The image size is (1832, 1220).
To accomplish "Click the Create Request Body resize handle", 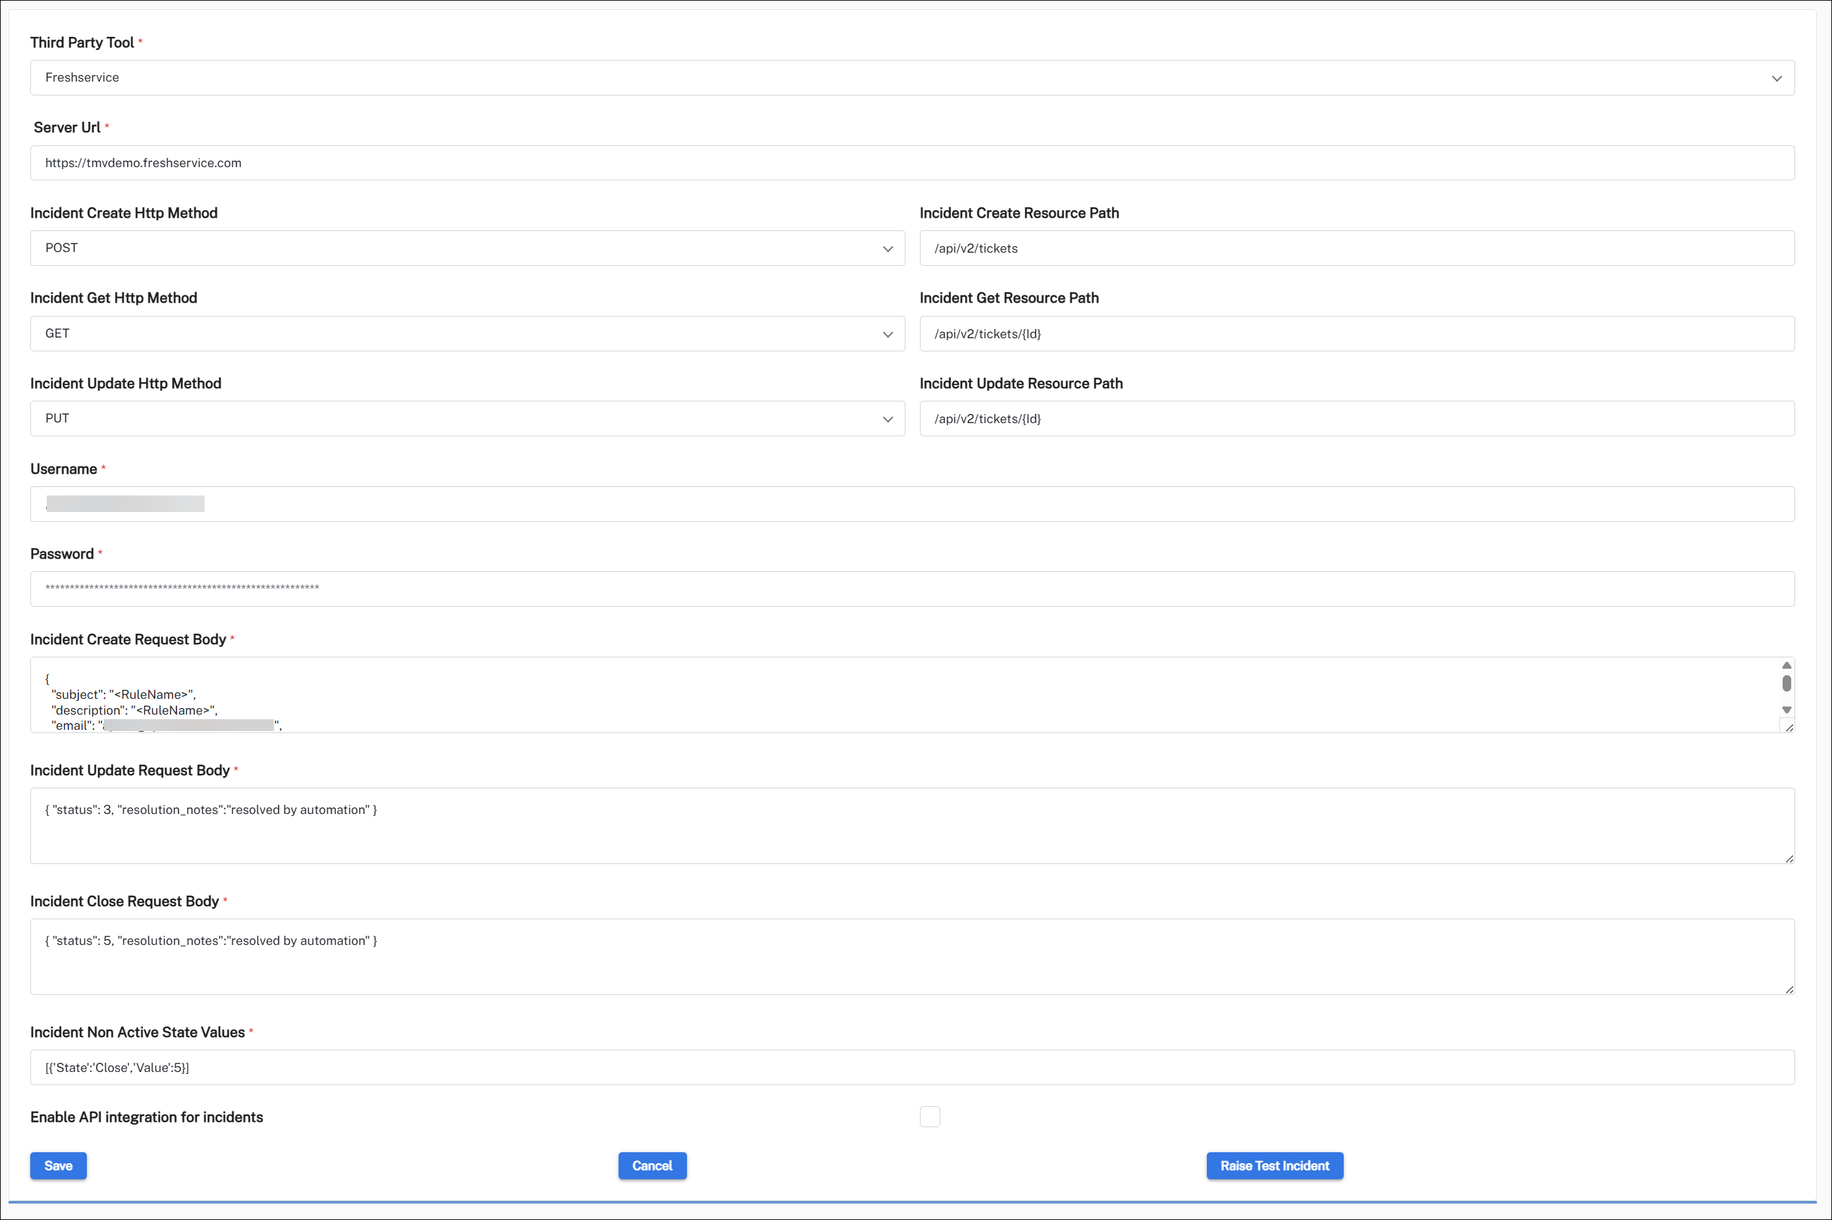I will [x=1789, y=728].
